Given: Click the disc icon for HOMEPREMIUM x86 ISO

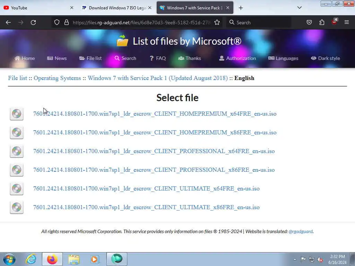Looking at the screenshot, I should coord(17,133).
